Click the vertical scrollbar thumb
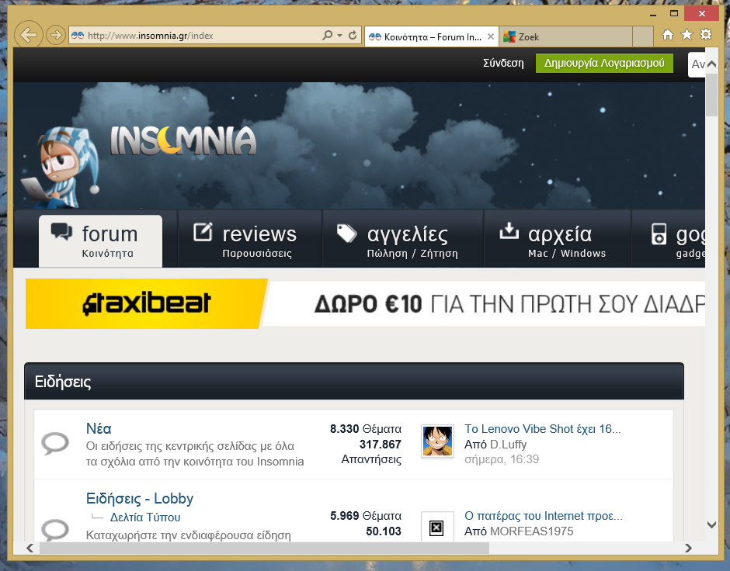The image size is (730, 571). [x=711, y=95]
